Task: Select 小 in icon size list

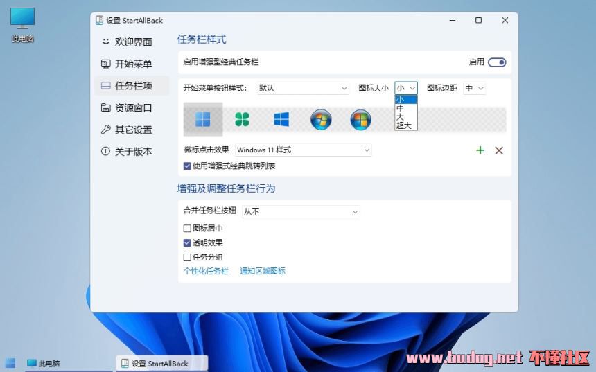Action: pyautogui.click(x=406, y=99)
